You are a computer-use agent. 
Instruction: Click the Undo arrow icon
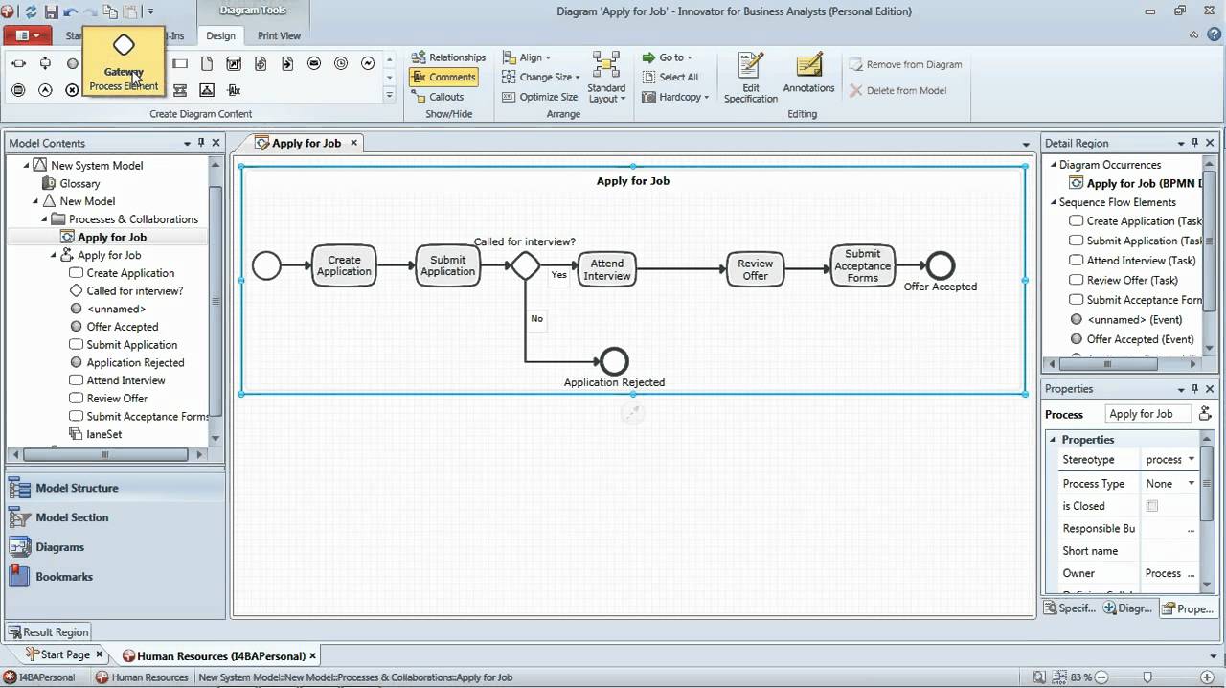coord(71,11)
